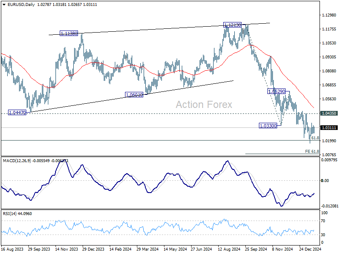This screenshot has width=339, height=254.
Task: Click the 1.08080 price axis value
Action: pyautogui.click(x=329, y=71)
